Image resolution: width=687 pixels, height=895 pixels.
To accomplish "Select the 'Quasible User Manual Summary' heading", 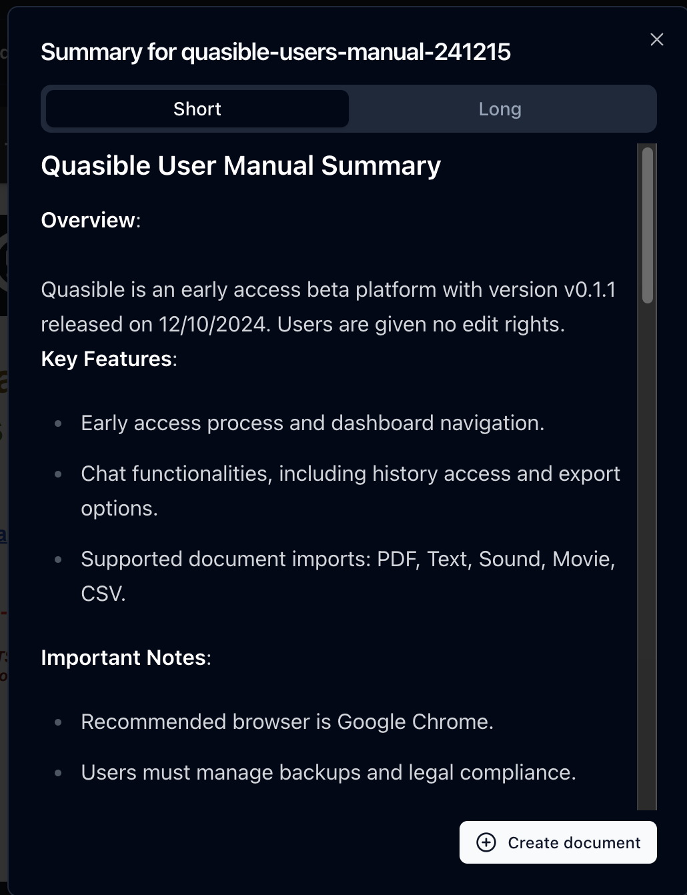I will [x=241, y=166].
